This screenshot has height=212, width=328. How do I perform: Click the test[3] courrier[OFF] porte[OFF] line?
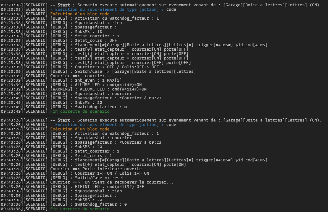[120, 63]
